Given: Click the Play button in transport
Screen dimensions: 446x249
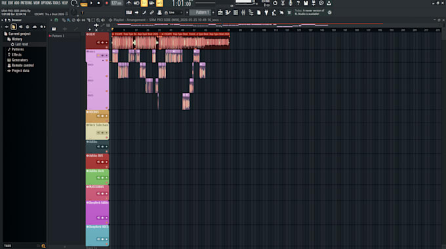Looking at the screenshot, I should point(91,3).
